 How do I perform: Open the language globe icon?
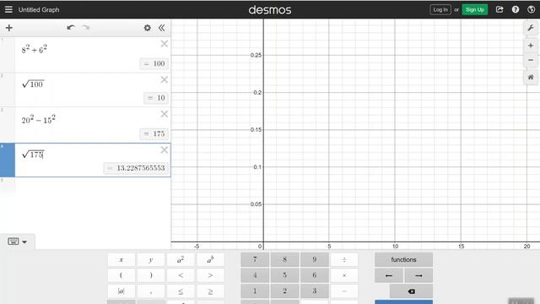tap(531, 9)
